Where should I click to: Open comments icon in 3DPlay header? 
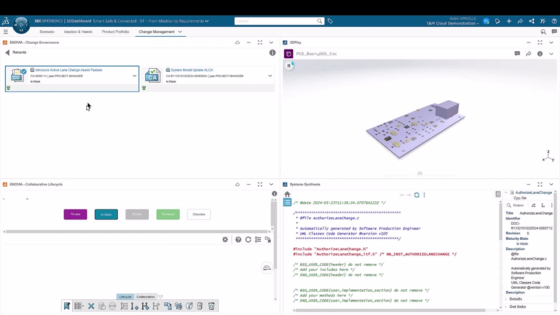[x=517, y=54]
